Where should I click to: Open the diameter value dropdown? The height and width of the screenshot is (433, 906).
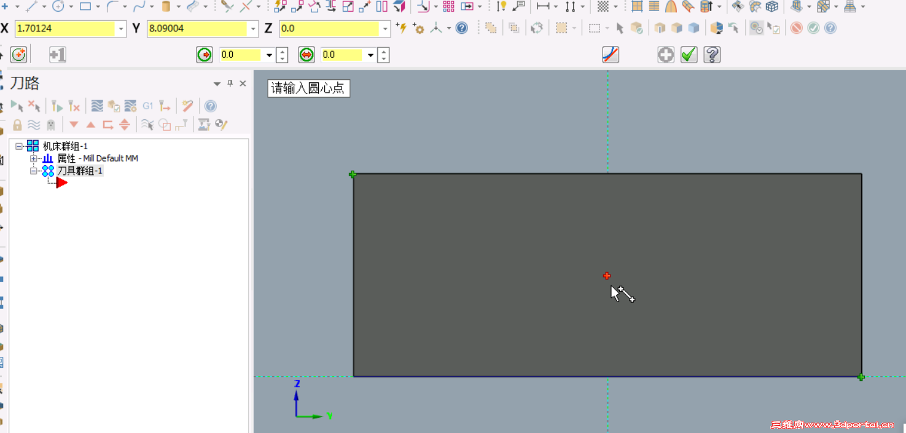tap(370, 55)
